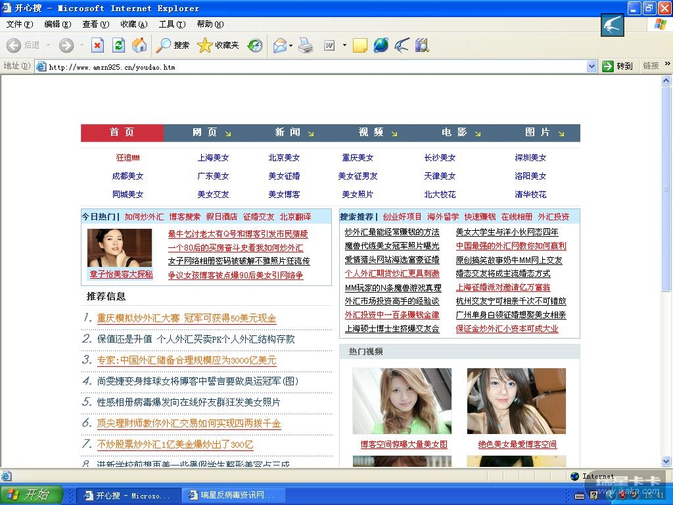
Task: Click the Mail envelope icon
Action: [279, 45]
